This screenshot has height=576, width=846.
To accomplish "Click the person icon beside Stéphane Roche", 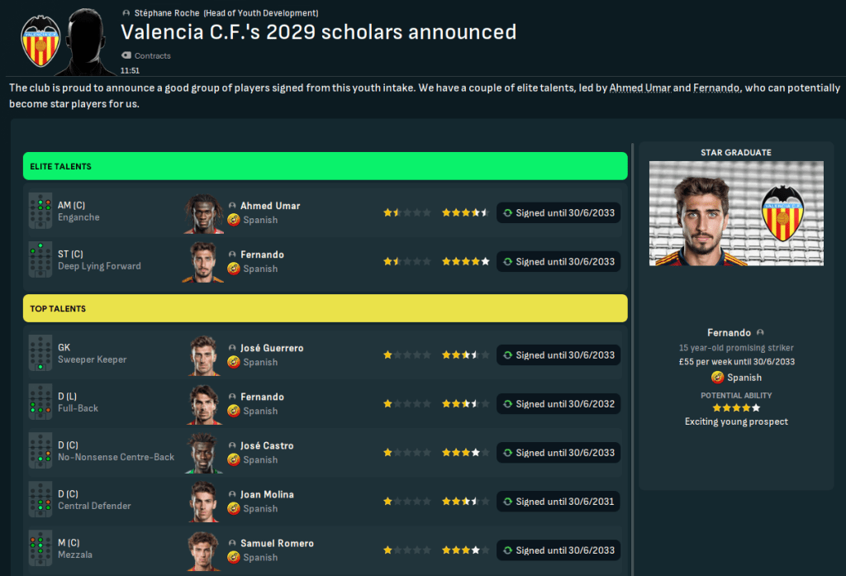I will [126, 13].
